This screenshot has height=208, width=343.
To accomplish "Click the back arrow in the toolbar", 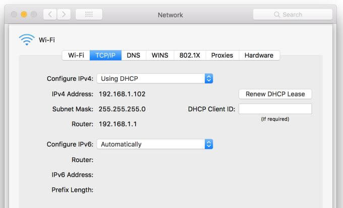I will coord(50,14).
